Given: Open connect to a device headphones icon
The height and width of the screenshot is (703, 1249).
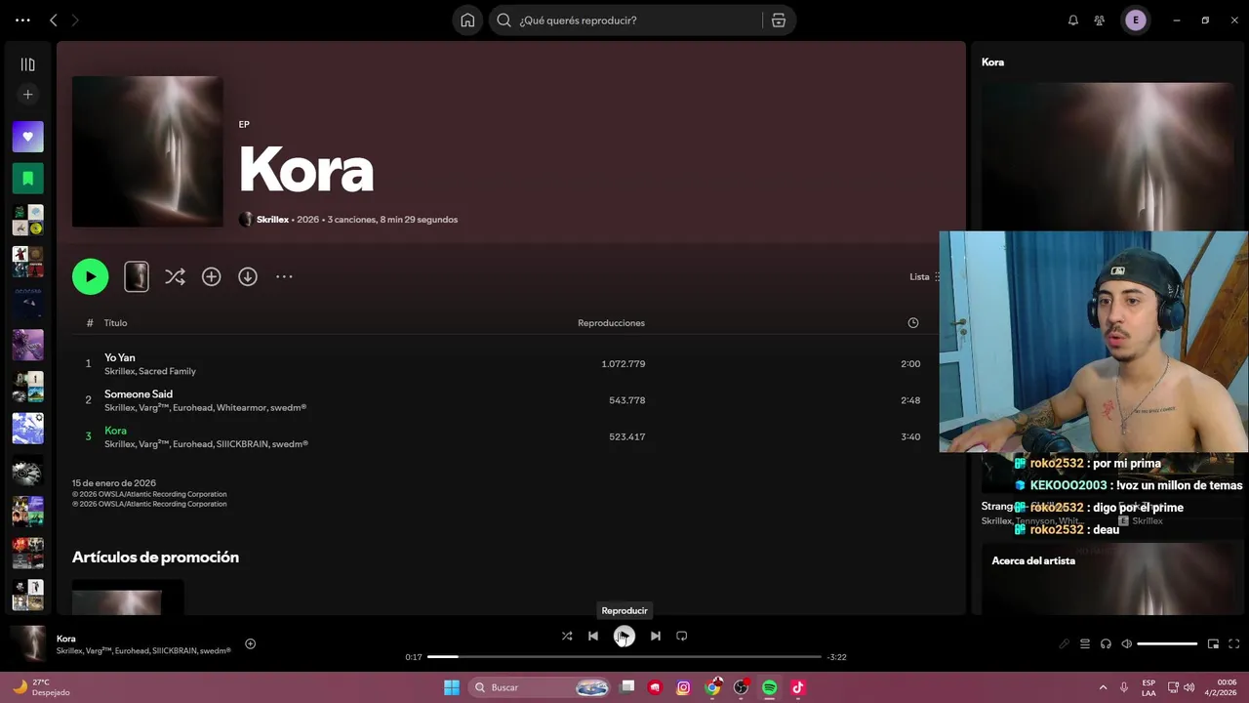Looking at the screenshot, I should (1106, 643).
